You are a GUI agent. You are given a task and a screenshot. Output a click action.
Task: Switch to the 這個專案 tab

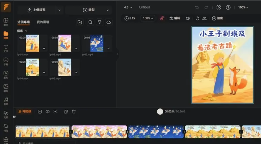coord(24,22)
